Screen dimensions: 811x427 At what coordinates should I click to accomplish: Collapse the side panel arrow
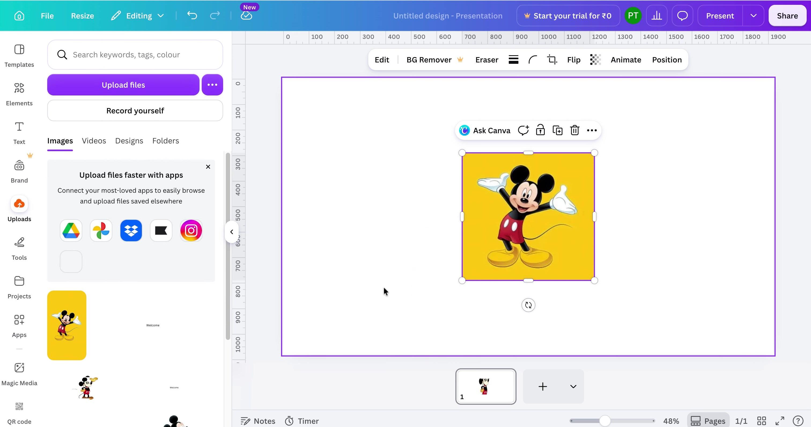tap(232, 232)
